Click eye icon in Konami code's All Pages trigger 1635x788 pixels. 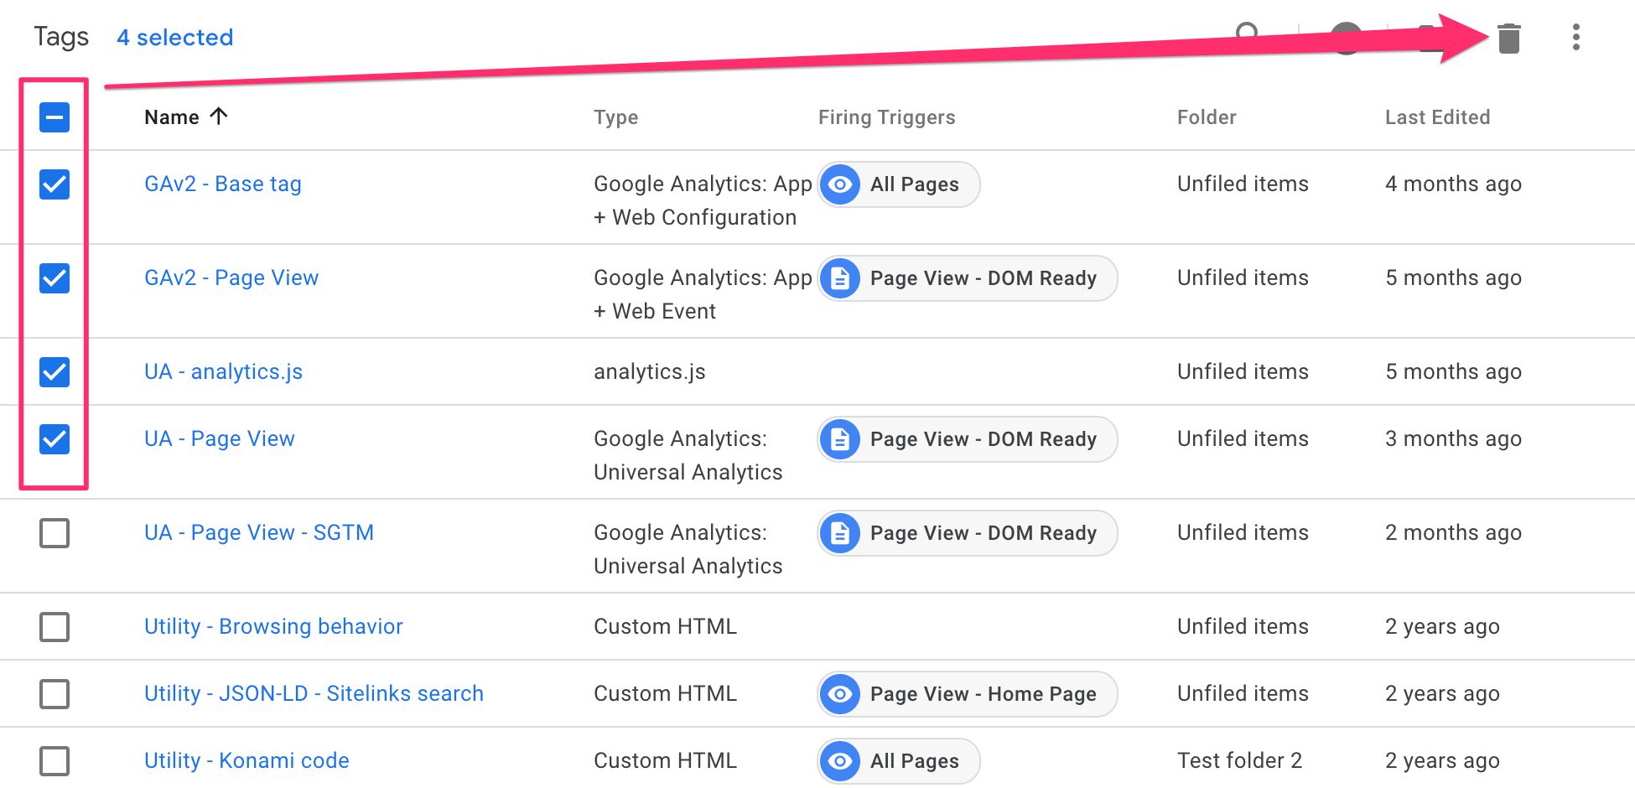840,761
